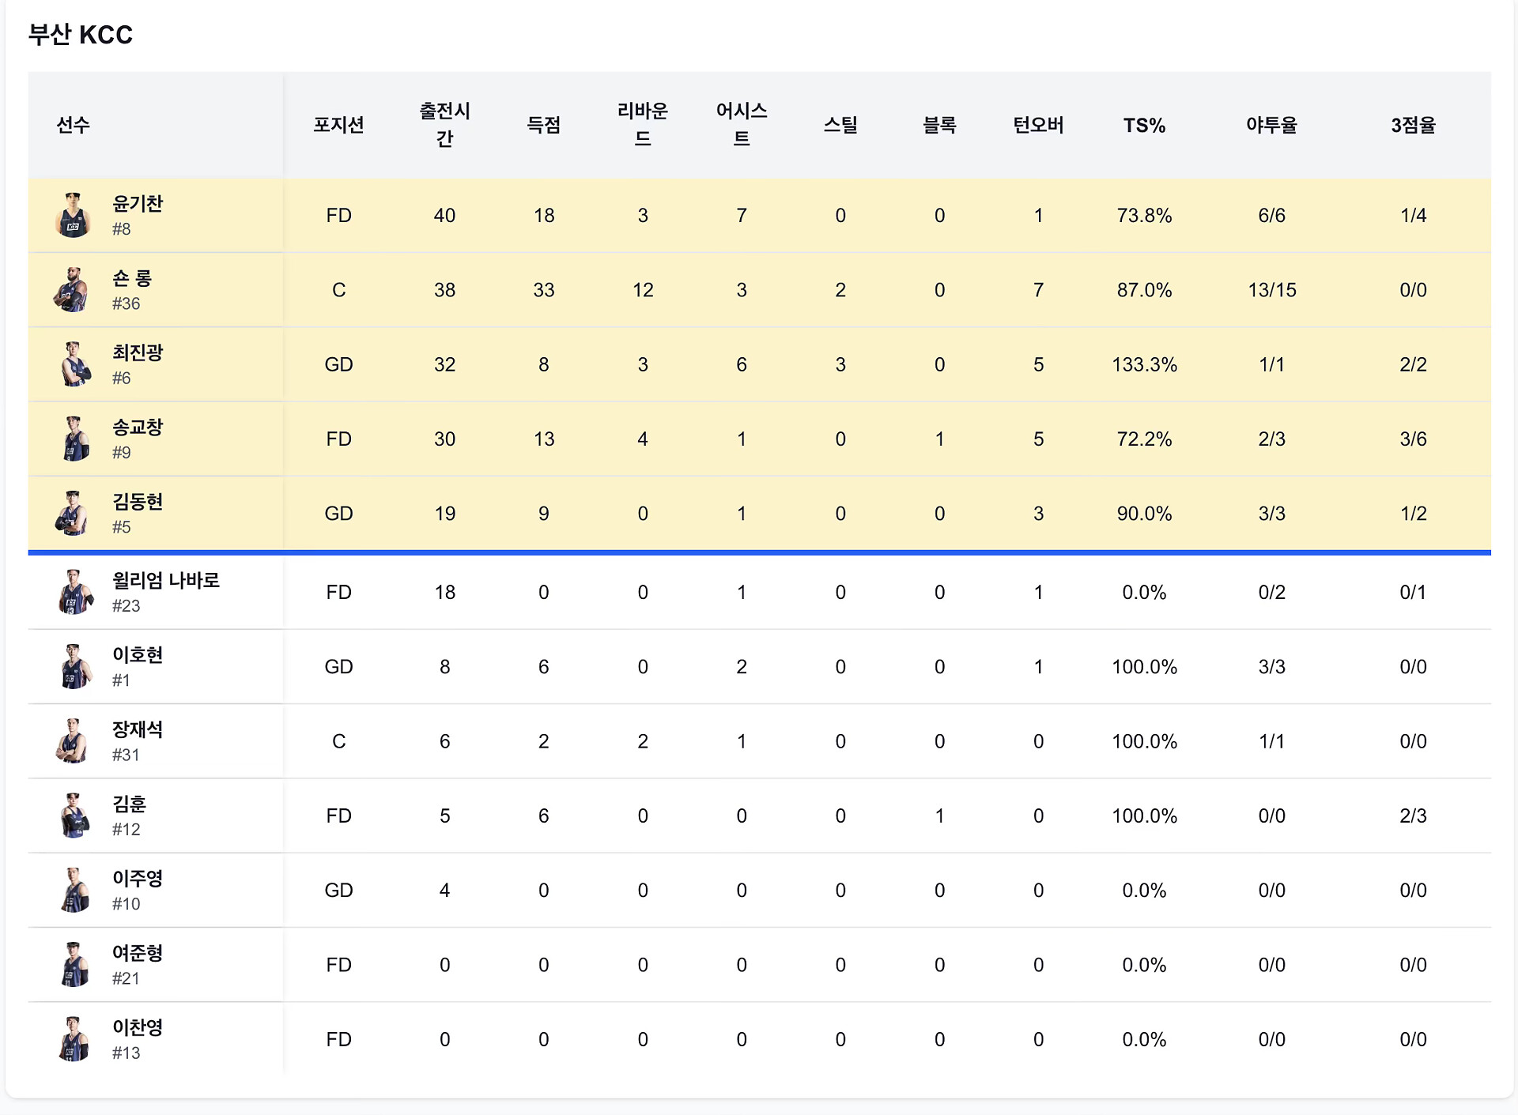Click the 부산 KCC team title

coord(81,35)
